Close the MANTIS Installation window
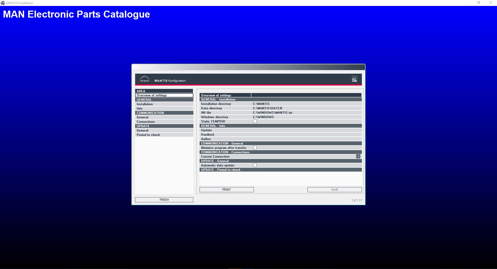Screen dimensions: 497x269 pos(491,3)
